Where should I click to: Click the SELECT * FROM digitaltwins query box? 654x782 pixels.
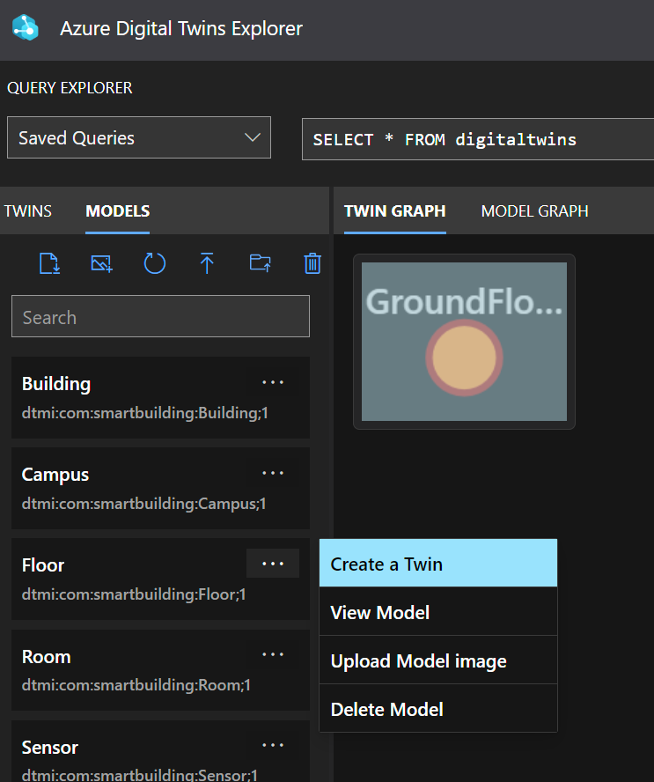tap(478, 139)
